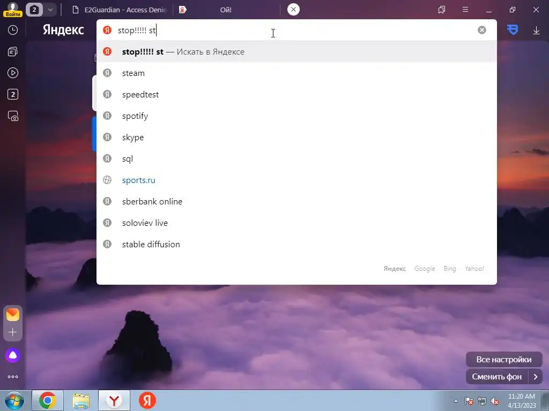Open Yandex Browser Y taskbar icon
Image resolution: width=549 pixels, height=411 pixels.
click(114, 400)
